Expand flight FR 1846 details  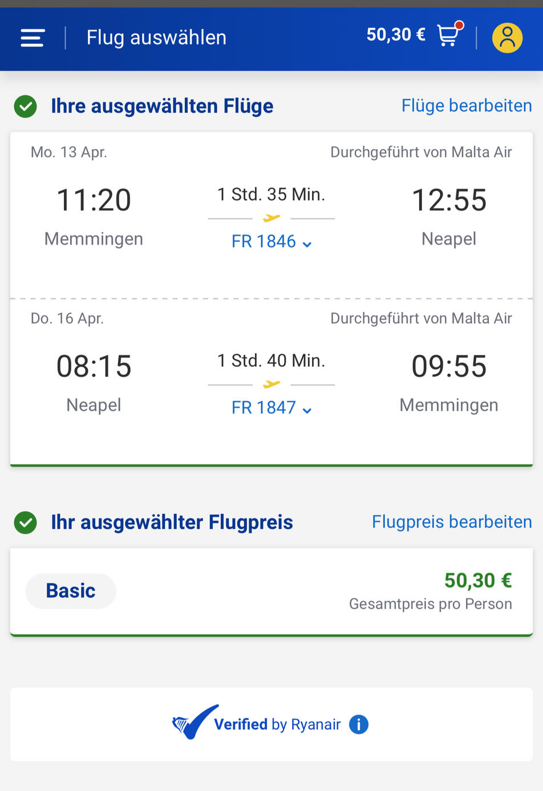coord(271,242)
